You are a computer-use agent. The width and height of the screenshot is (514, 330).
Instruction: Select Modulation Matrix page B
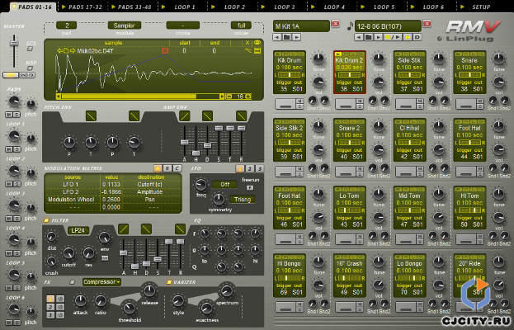(167, 168)
